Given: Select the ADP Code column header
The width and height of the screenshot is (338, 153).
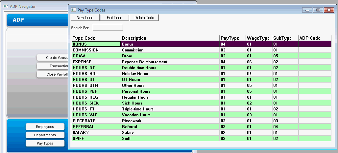Looking at the screenshot, I should pyautogui.click(x=315, y=38).
